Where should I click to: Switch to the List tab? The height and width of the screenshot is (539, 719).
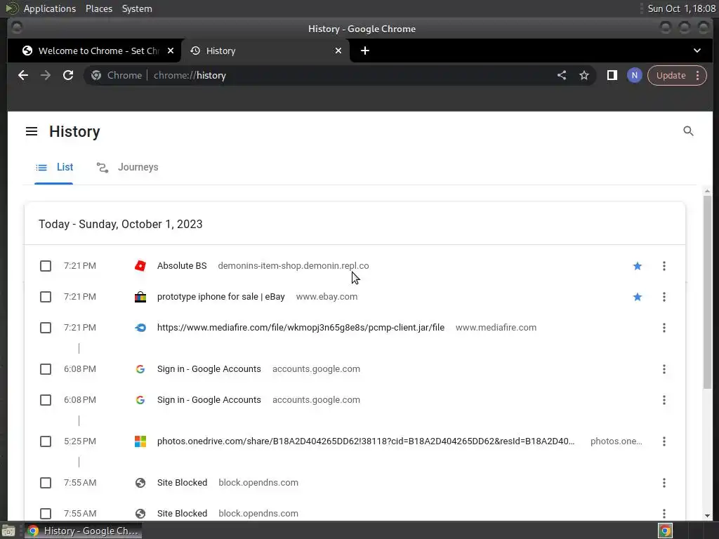coord(53,167)
